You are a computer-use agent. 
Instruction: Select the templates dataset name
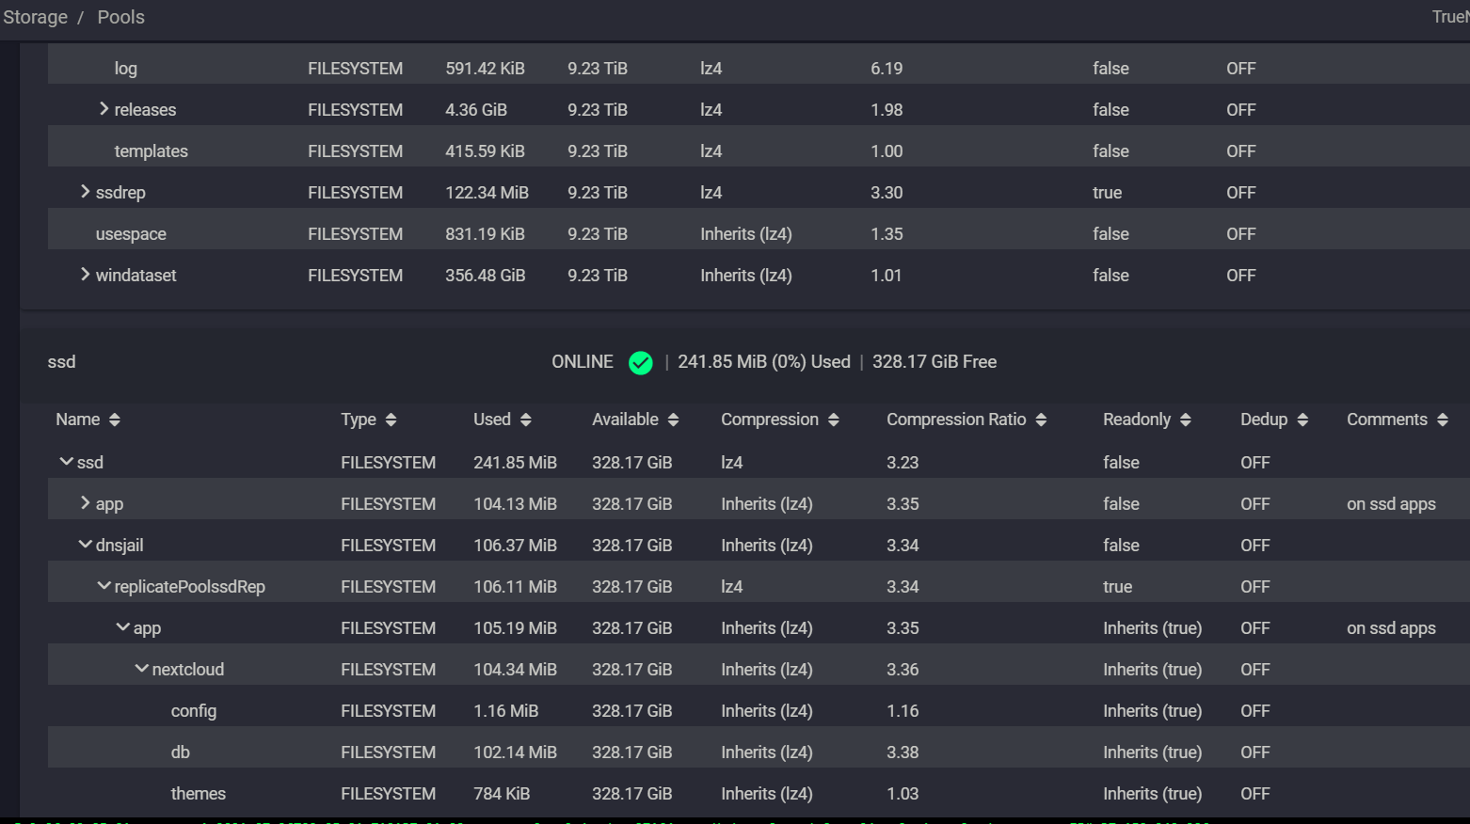(x=152, y=151)
